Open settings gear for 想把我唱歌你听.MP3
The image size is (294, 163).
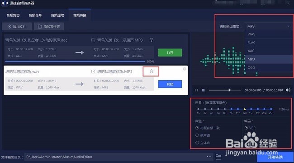pos(152,72)
